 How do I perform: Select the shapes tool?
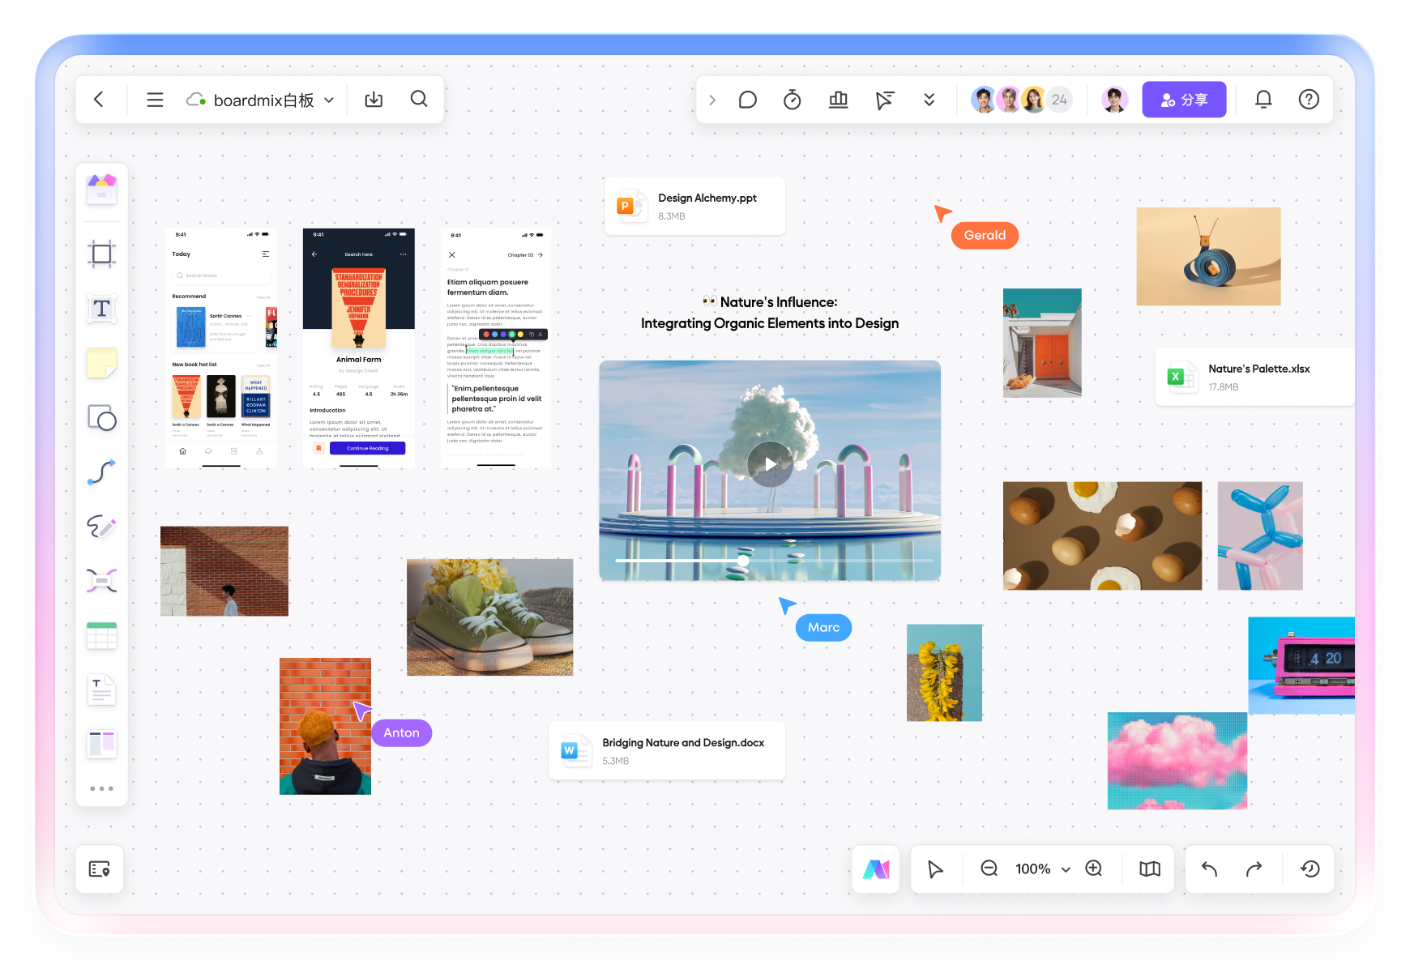(101, 418)
